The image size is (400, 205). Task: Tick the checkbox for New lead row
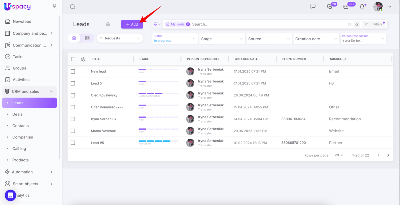point(73,71)
